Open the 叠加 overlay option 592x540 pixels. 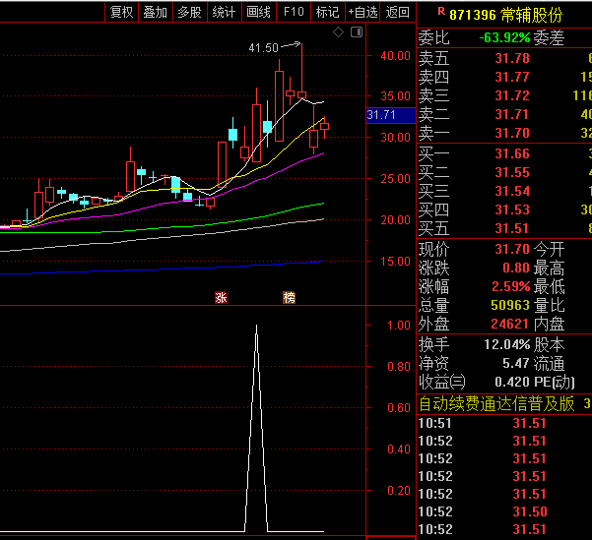click(155, 12)
